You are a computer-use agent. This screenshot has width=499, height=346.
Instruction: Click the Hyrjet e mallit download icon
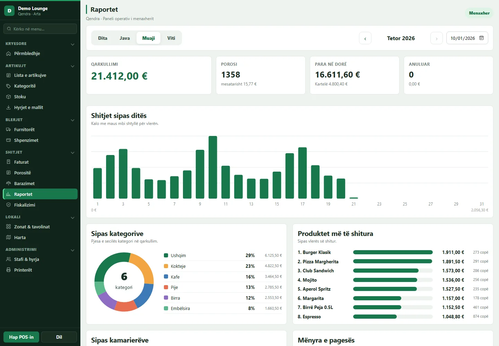pyautogui.click(x=9, y=108)
